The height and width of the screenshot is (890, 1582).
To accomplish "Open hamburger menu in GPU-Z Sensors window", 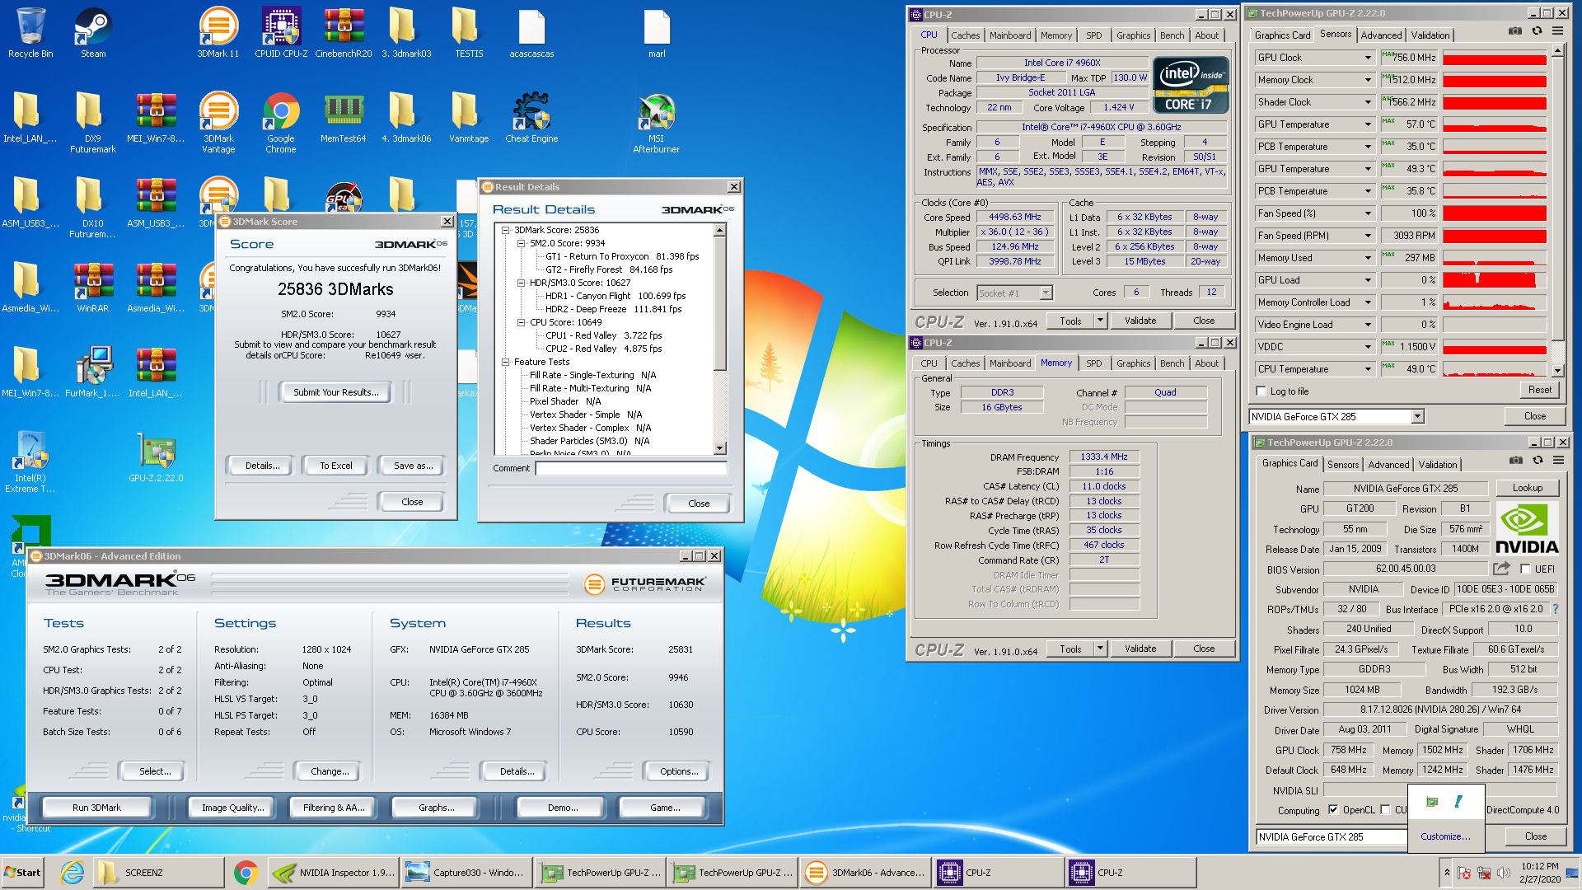I will coord(1557,31).
